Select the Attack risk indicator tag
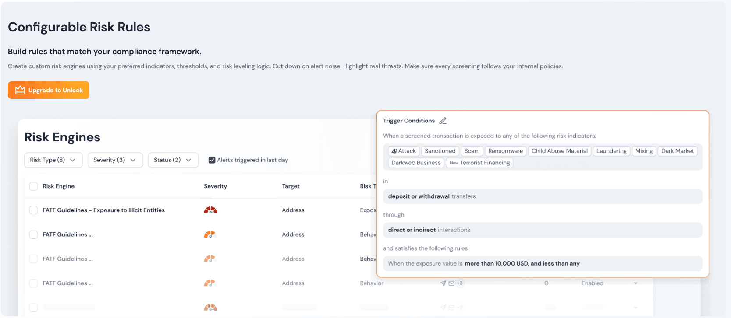731x318 pixels. [404, 151]
